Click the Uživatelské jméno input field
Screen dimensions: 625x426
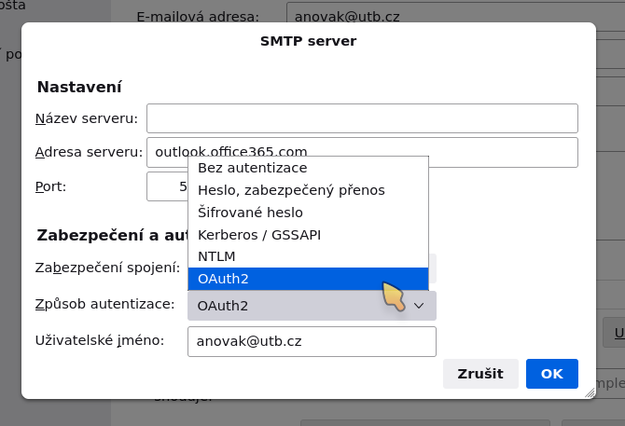click(x=312, y=341)
